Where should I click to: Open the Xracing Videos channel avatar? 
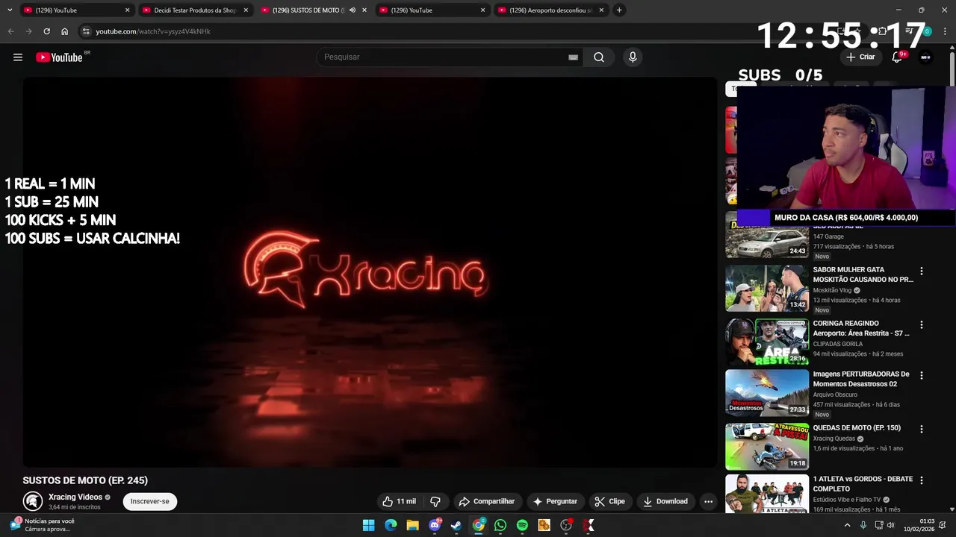[32, 501]
